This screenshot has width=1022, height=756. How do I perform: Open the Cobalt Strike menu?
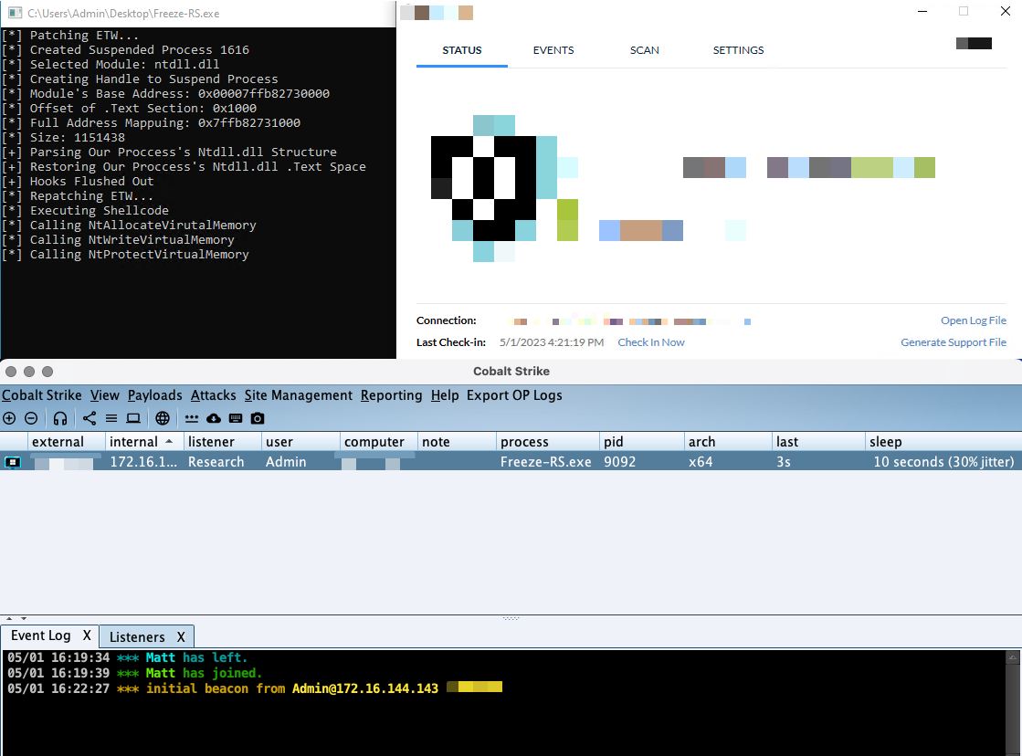click(x=42, y=395)
